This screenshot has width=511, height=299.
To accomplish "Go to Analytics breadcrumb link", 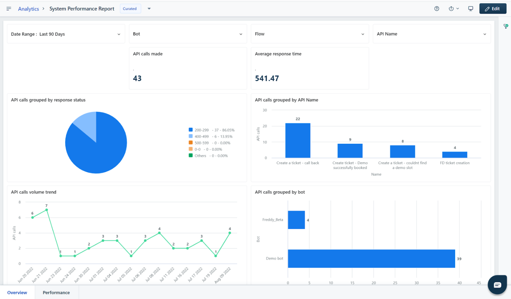I will pos(28,9).
